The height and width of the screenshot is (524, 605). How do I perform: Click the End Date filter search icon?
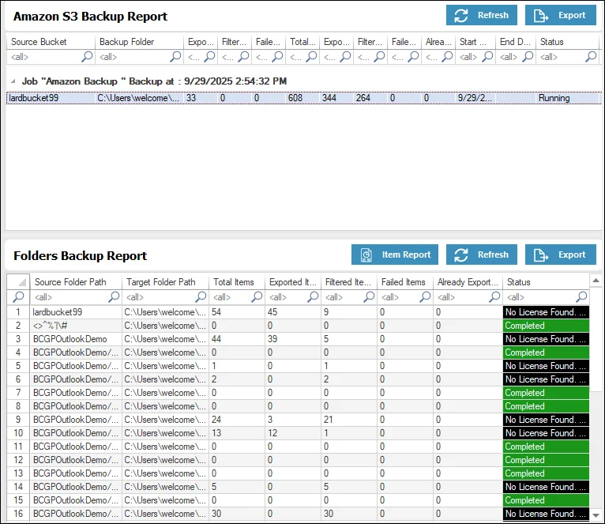(x=528, y=57)
